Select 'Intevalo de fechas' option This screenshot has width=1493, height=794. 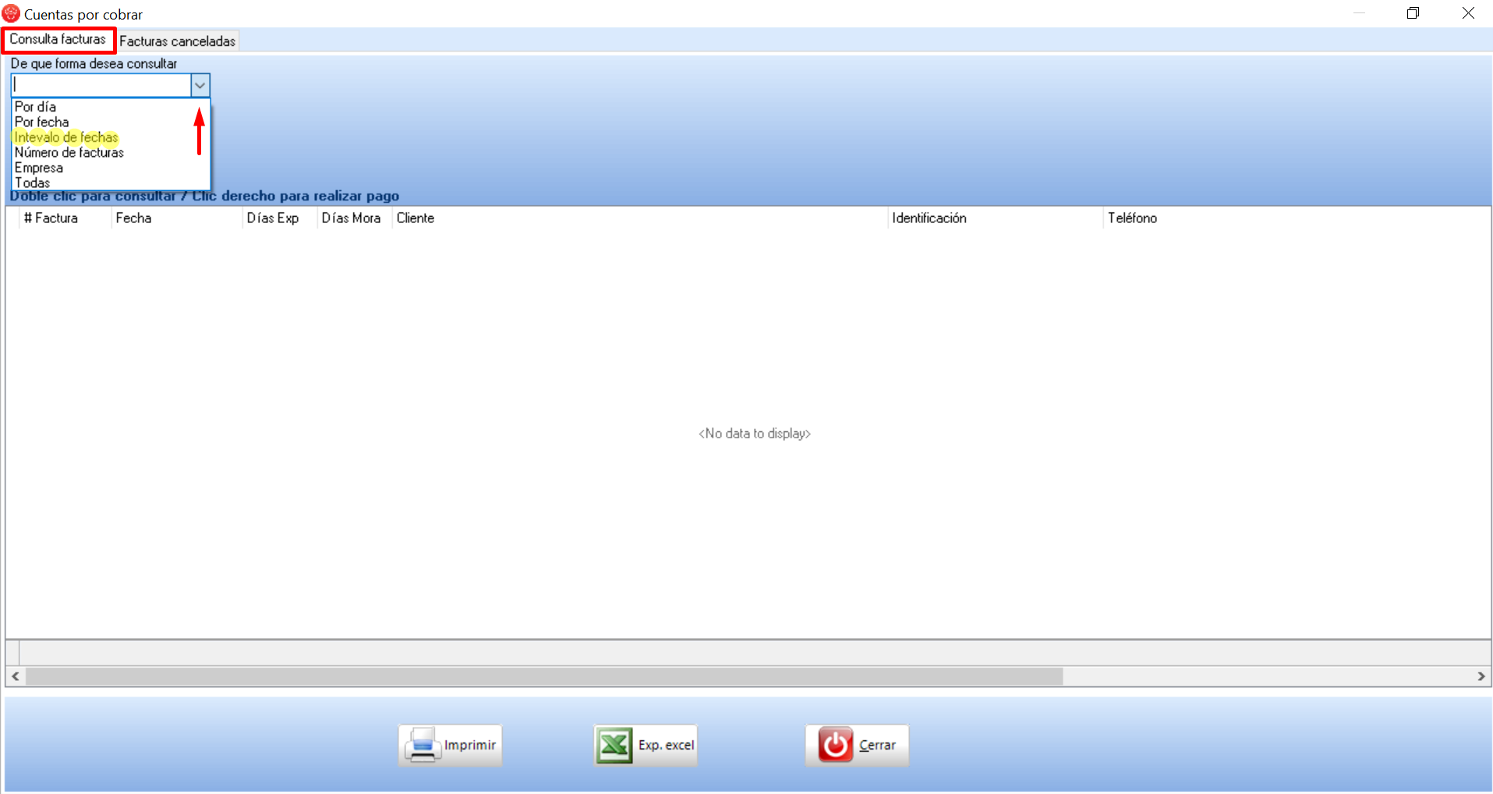66,137
